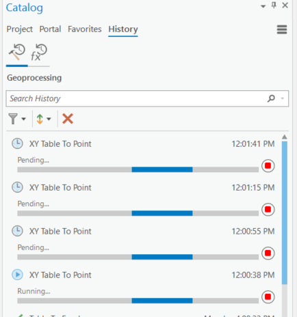Open the Geoprocessing history view icon

pos(16,53)
